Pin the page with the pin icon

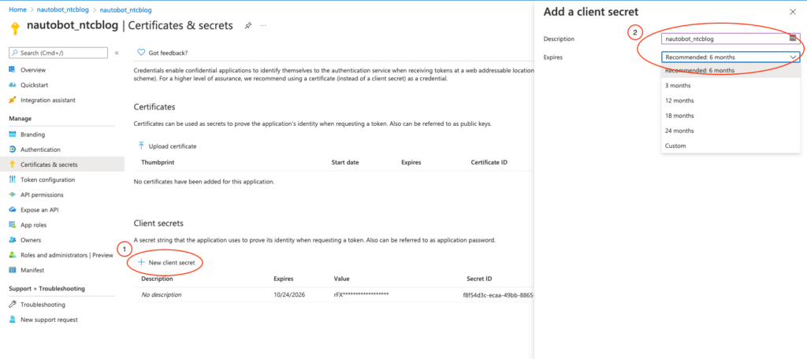click(x=248, y=25)
